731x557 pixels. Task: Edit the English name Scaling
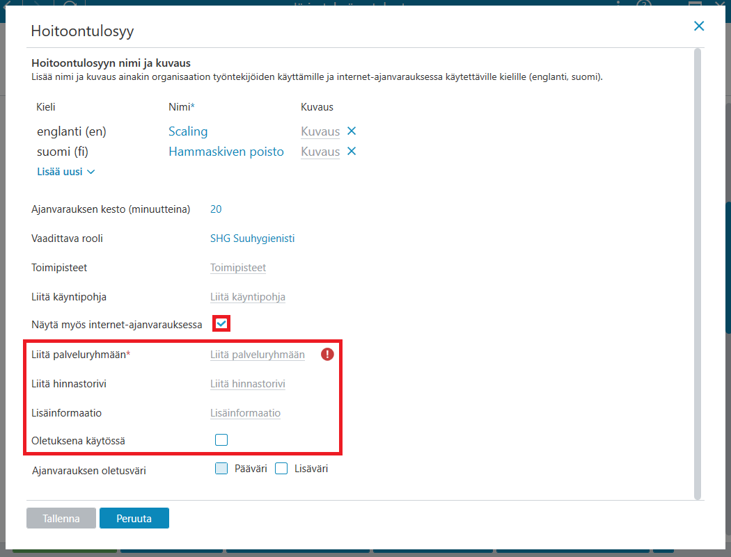pyautogui.click(x=188, y=131)
